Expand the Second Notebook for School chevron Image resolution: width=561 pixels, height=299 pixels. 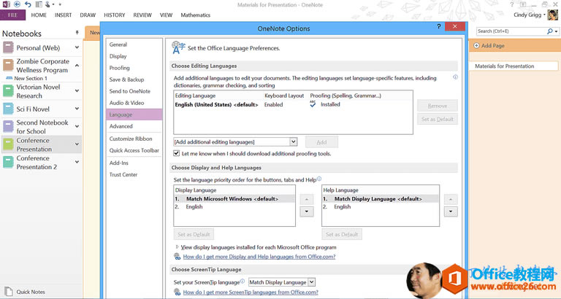[77, 126]
